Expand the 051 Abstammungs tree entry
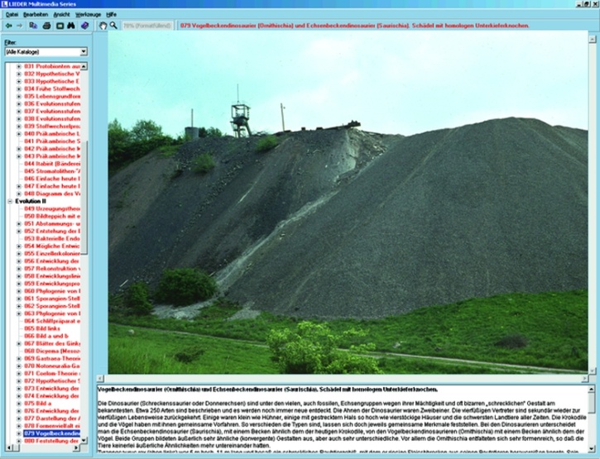The image size is (600, 459). (x=19, y=226)
